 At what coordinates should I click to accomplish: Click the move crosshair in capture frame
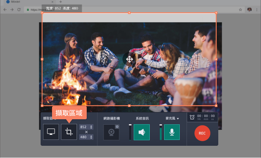(x=129, y=59)
